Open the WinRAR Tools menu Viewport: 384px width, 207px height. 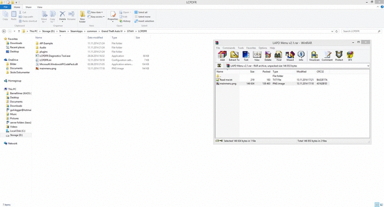pyautogui.click(x=241, y=48)
